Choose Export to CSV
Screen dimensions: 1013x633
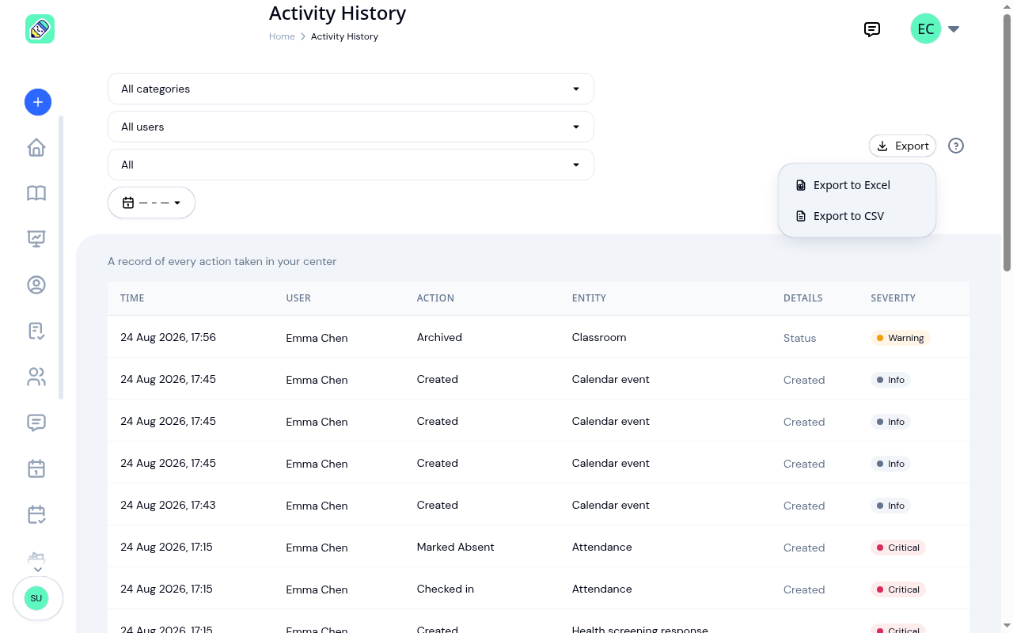tap(857, 216)
